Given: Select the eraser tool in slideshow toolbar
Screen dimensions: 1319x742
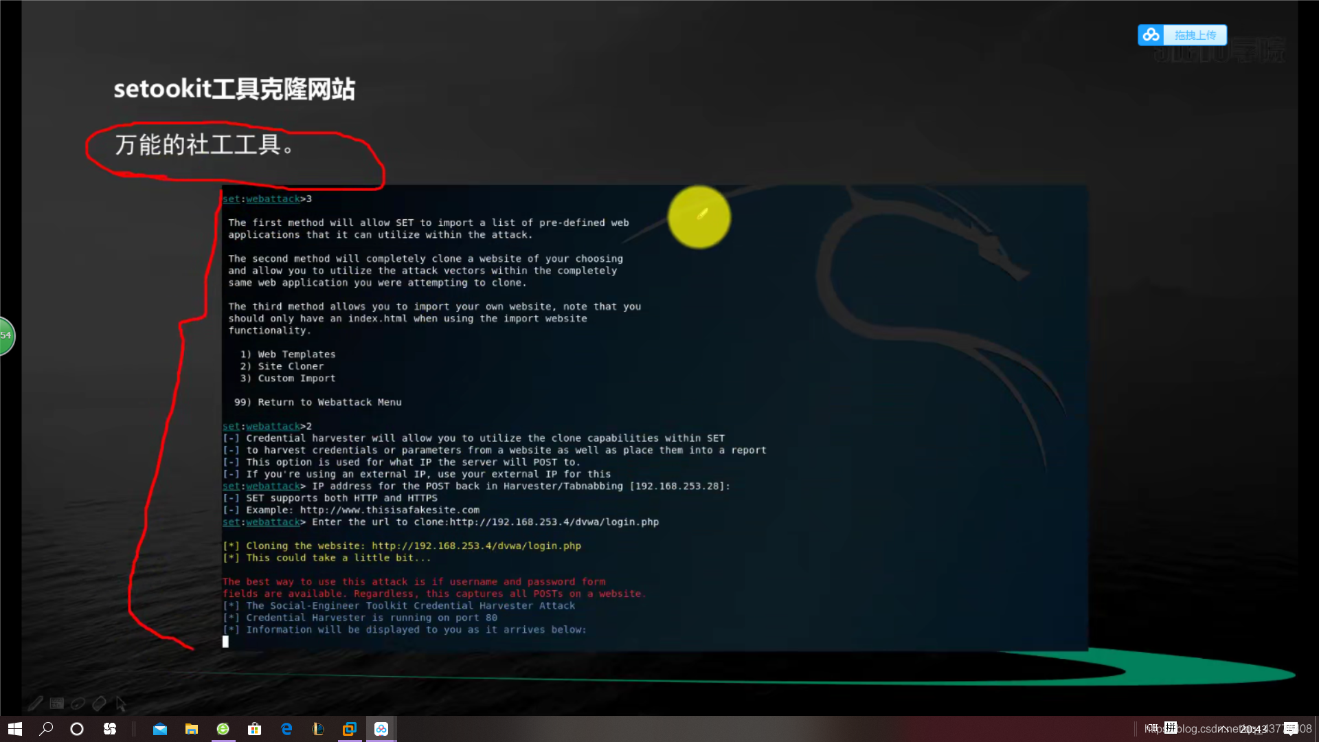Looking at the screenshot, I should click(x=100, y=703).
